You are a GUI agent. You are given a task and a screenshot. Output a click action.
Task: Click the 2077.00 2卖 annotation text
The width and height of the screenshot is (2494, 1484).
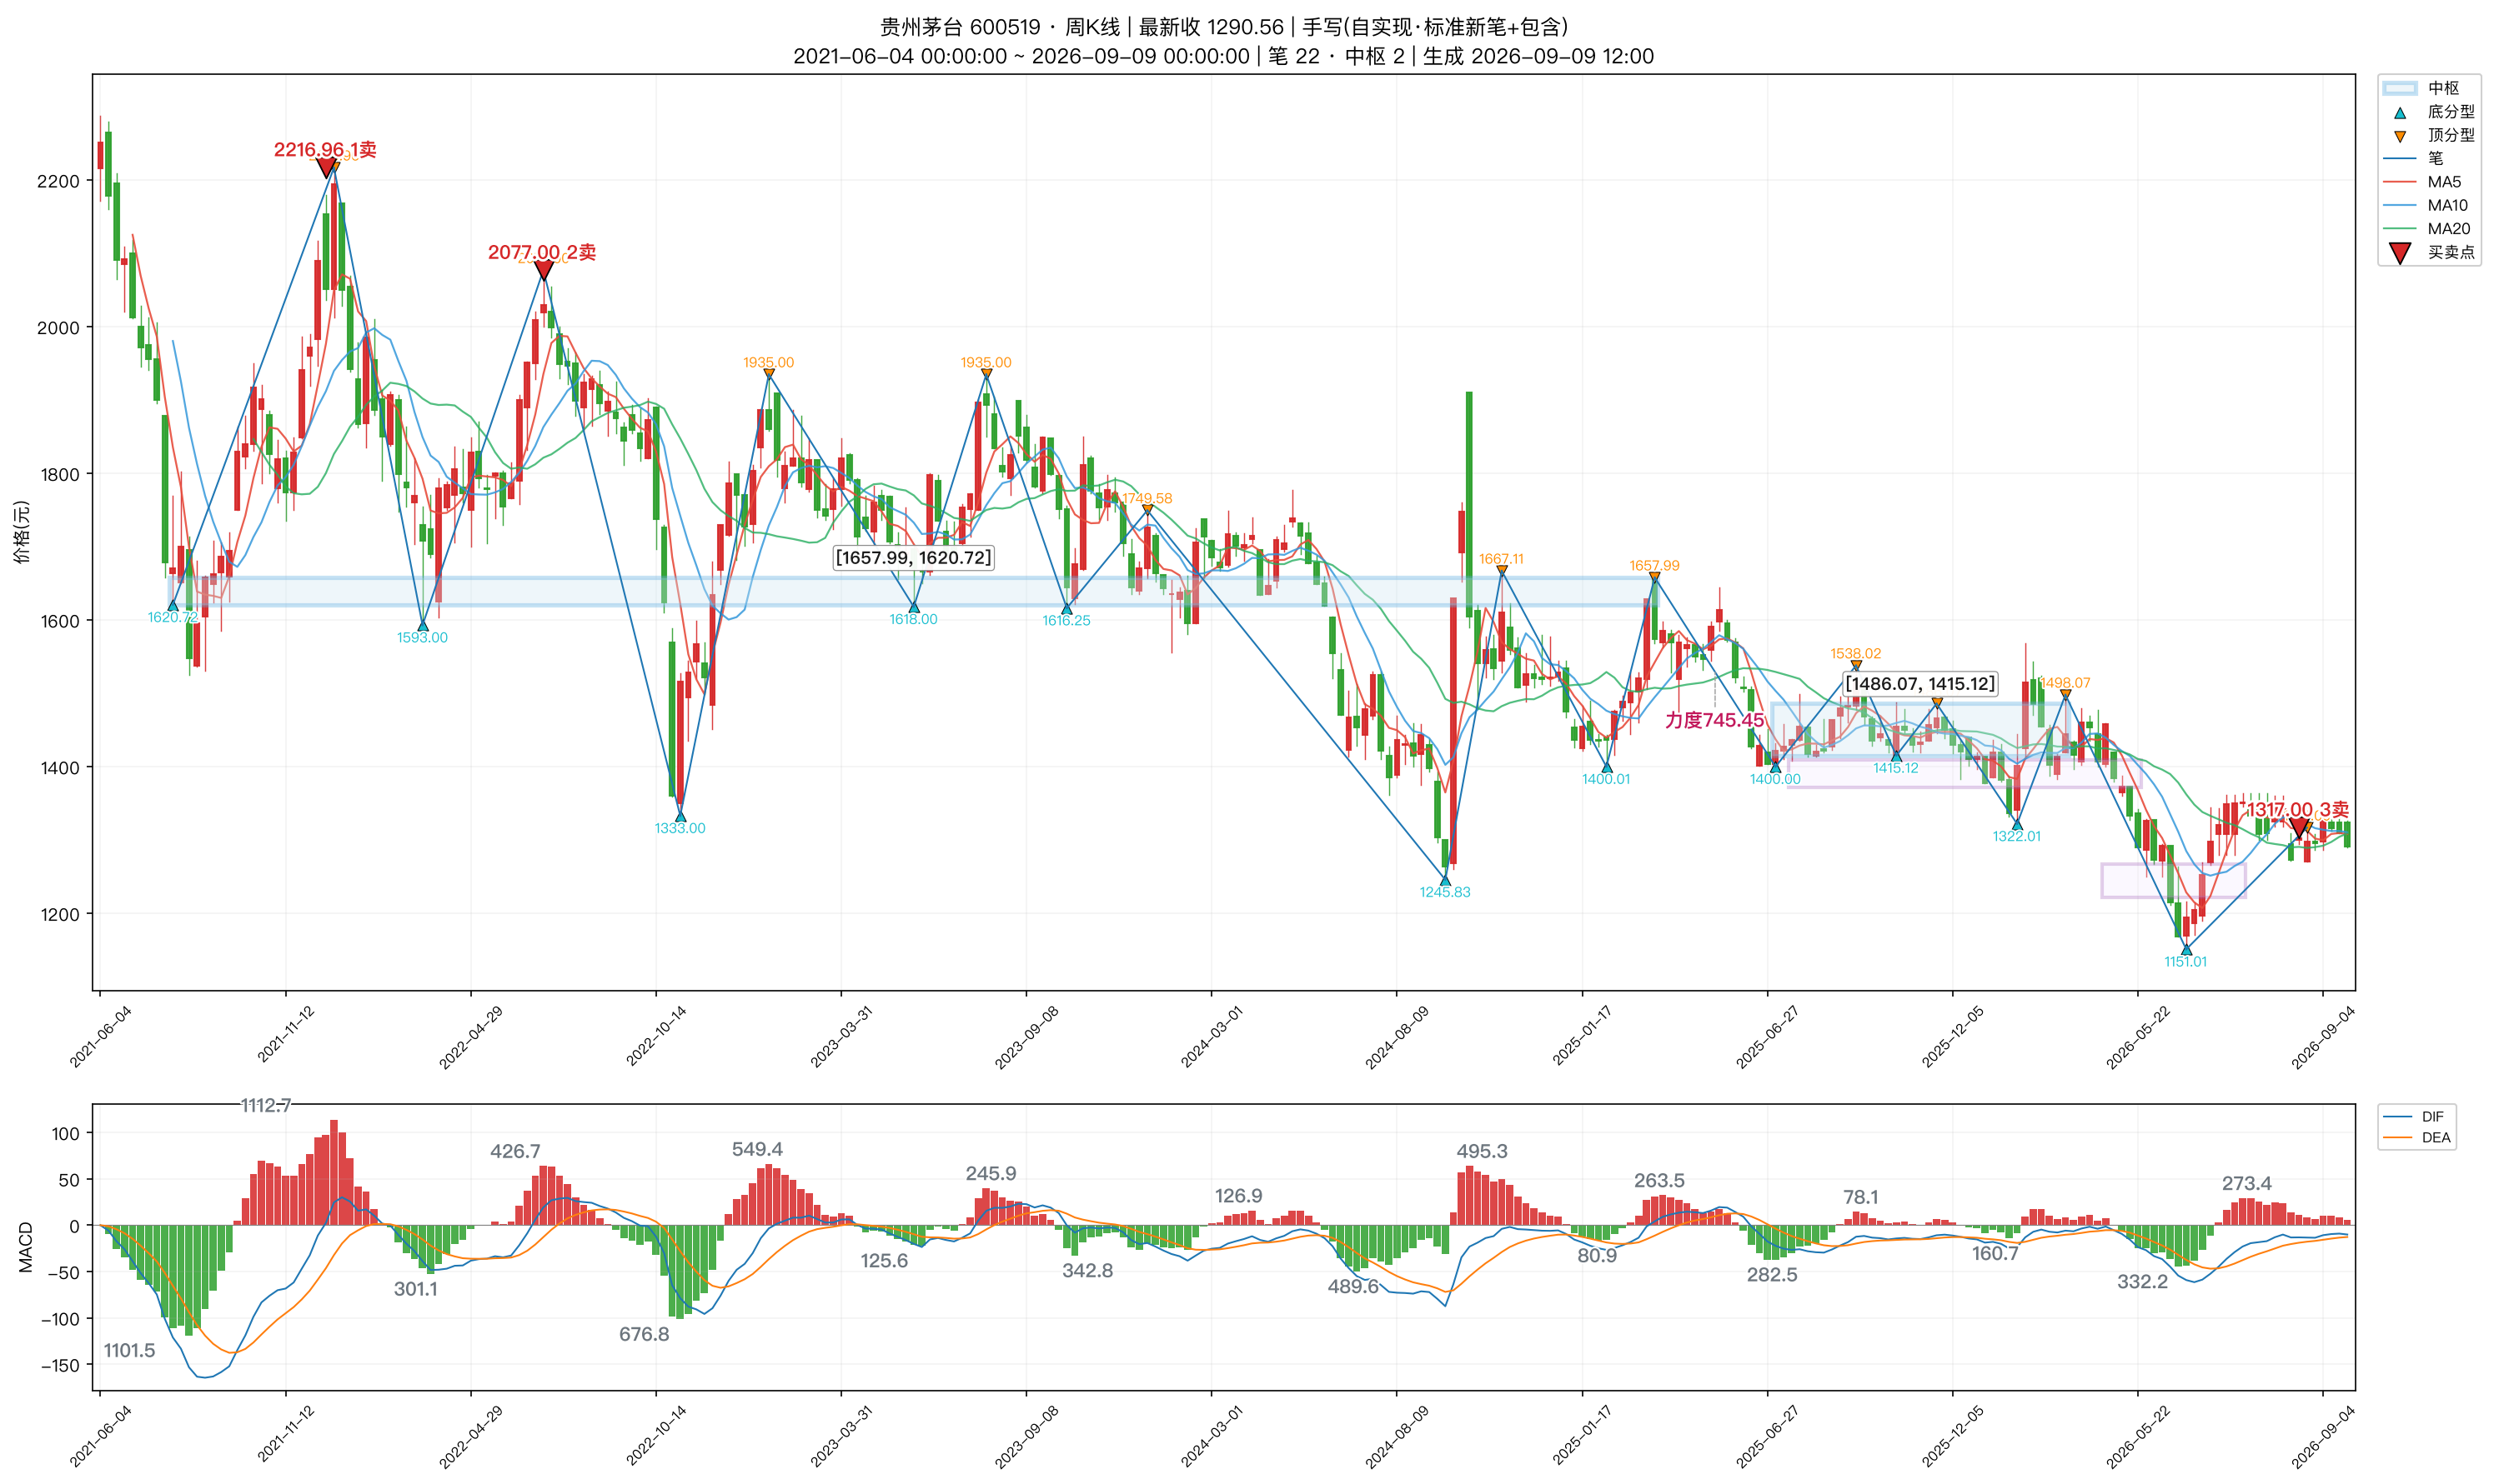[x=541, y=253]
